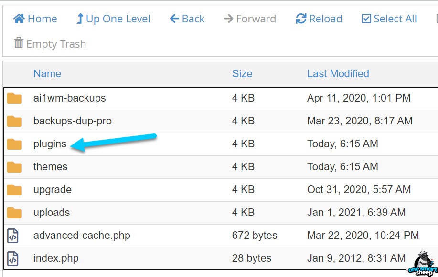The image size is (438, 277).
Task: Click the 672 bytes size cell
Action: click(x=255, y=236)
